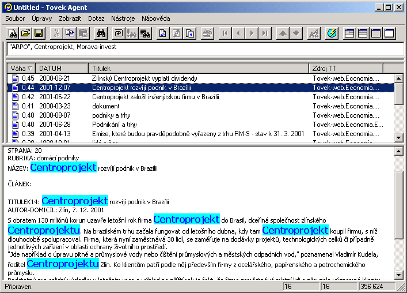Click highlighted Centroprojektu before Zlín
The width and height of the screenshot is (407, 293).
coord(63,264)
